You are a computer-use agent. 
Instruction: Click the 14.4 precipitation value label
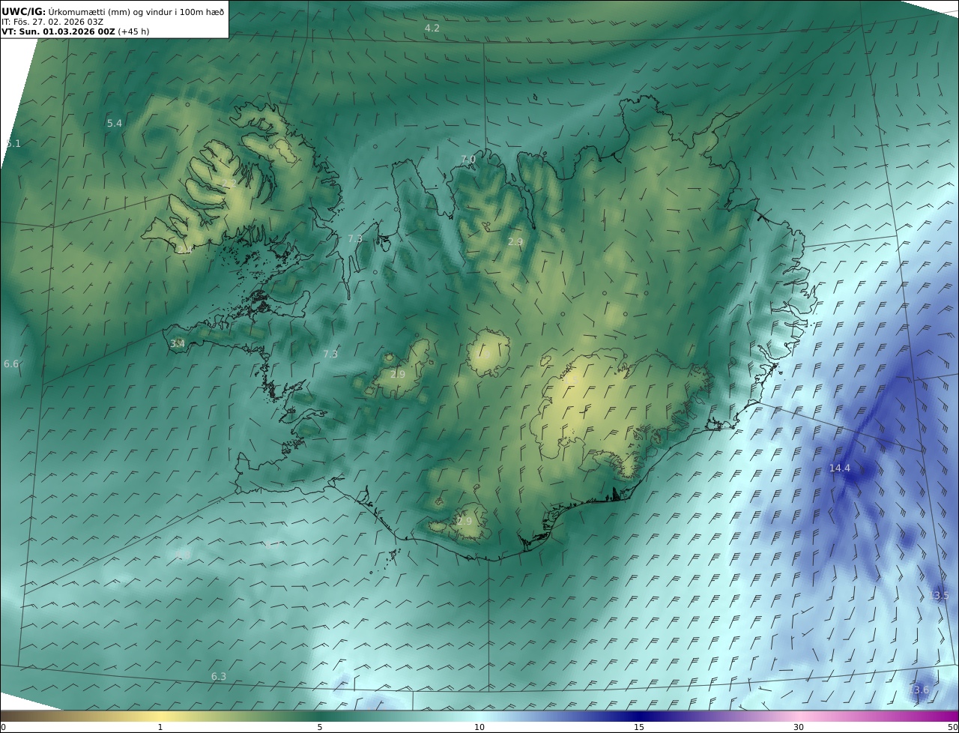pyautogui.click(x=839, y=468)
